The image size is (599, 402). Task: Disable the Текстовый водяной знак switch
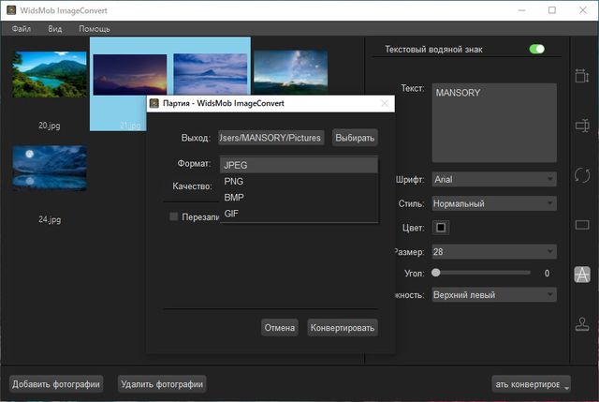(536, 49)
